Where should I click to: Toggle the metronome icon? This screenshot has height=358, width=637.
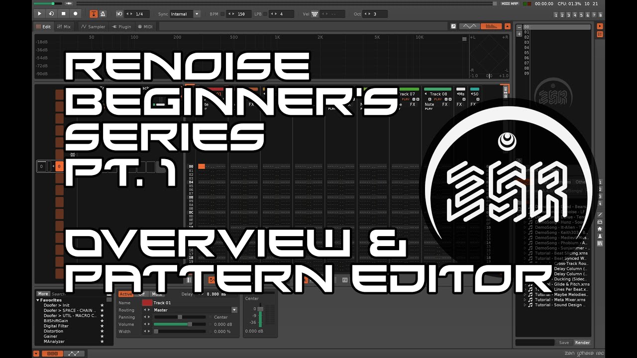click(x=103, y=14)
